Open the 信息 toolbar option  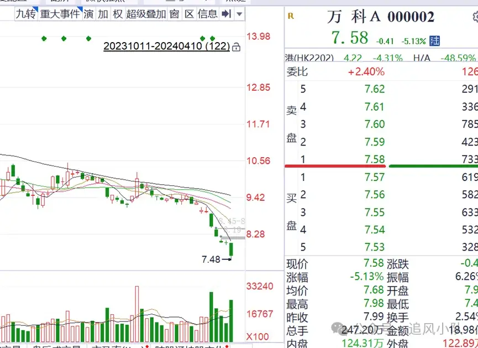pos(208,14)
